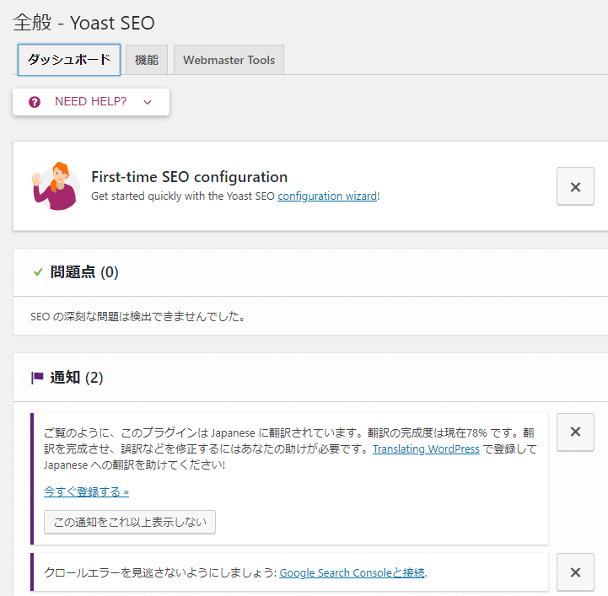Dismiss the Japanese translation notification
The image size is (608, 596).
click(x=575, y=432)
